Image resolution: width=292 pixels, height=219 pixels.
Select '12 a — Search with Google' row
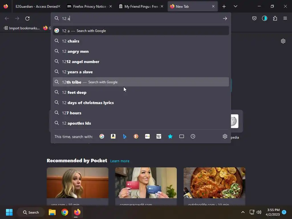141,31
